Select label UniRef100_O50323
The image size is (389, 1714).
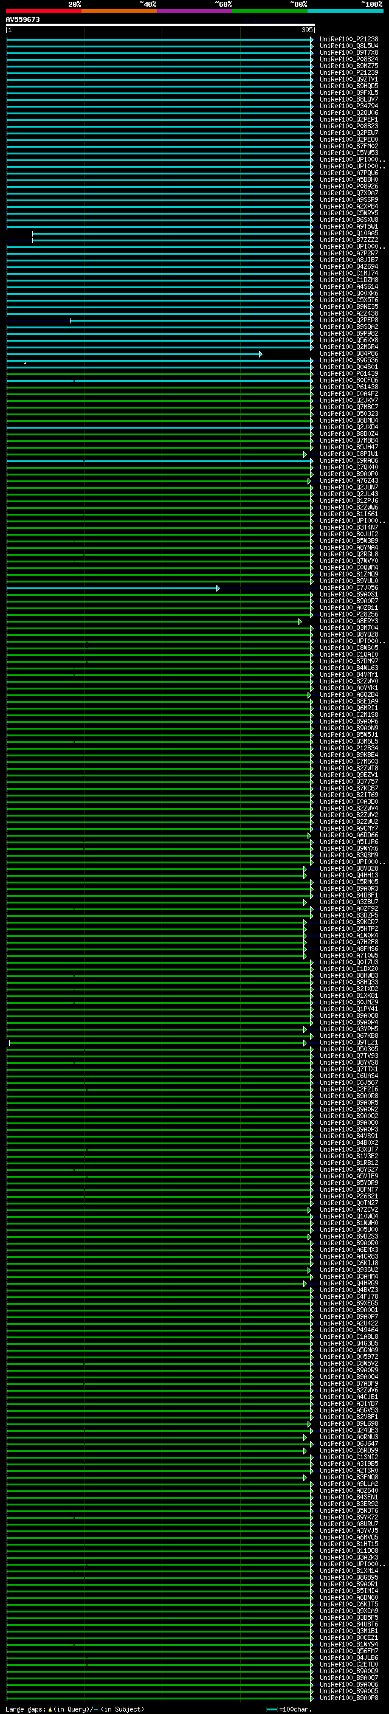pyautogui.click(x=349, y=414)
